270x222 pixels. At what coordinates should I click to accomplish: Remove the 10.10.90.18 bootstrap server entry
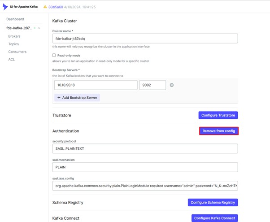coord(172,85)
